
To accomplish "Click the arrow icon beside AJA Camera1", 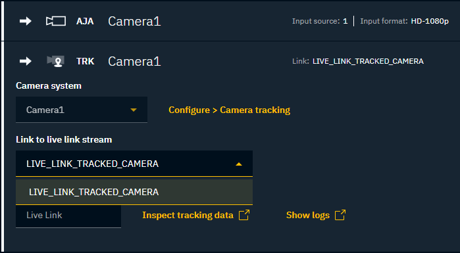I will pos(26,21).
